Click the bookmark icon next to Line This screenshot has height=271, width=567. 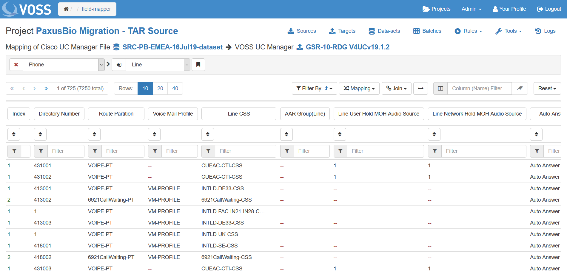(198, 65)
